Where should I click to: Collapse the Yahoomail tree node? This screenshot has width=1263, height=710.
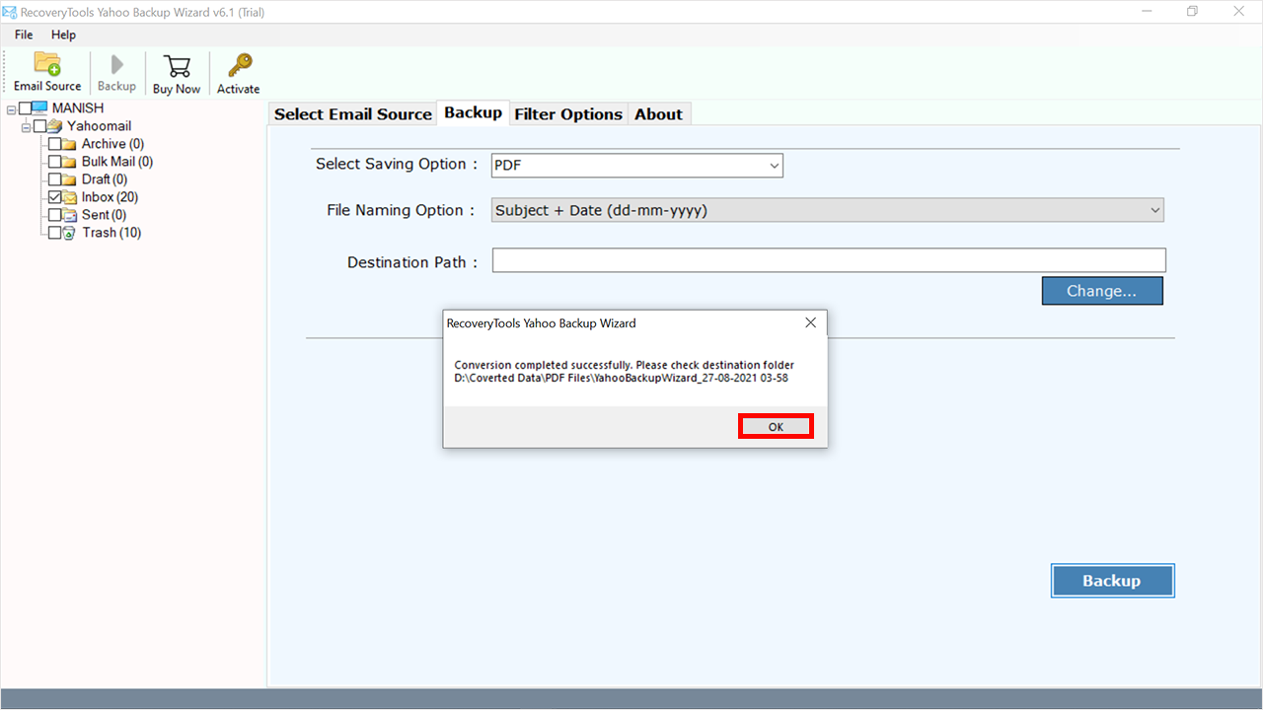pyautogui.click(x=27, y=126)
